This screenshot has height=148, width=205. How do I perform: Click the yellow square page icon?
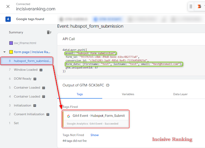click(11, 52)
